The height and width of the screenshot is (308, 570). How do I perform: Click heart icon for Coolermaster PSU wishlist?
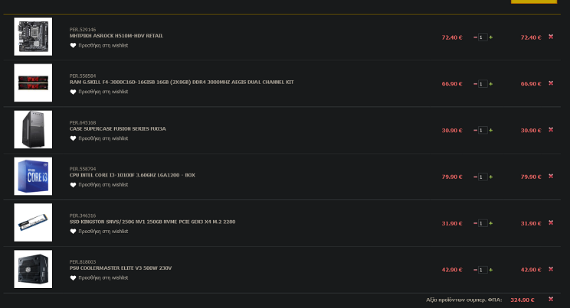pyautogui.click(x=73, y=277)
